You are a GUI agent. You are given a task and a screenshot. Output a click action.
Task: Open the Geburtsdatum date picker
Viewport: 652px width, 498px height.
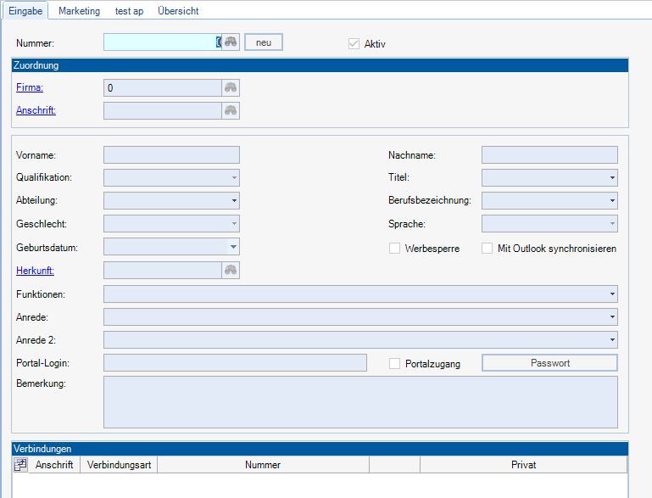(x=234, y=247)
